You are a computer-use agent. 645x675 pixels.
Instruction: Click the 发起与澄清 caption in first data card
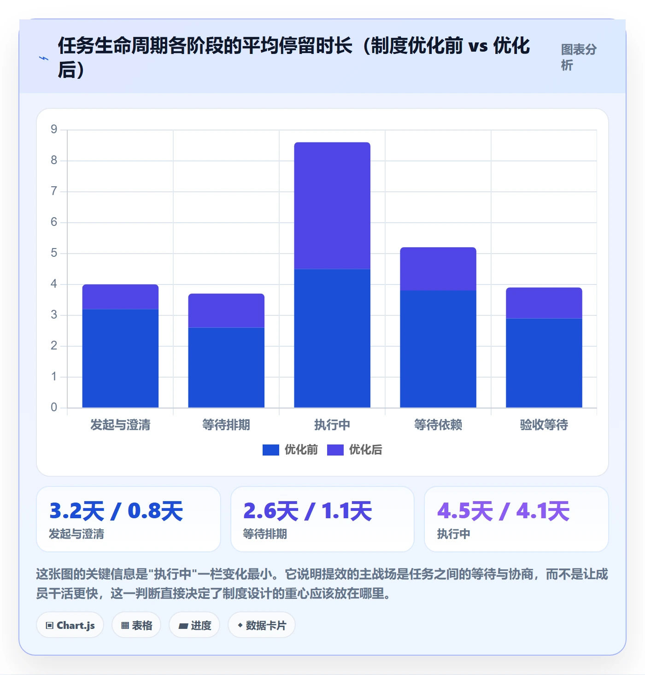(x=76, y=534)
